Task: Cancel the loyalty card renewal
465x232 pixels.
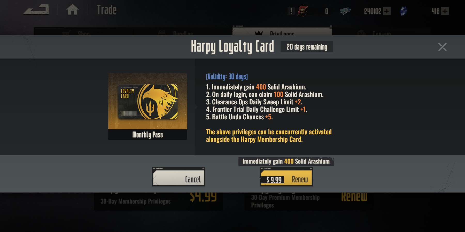Action: pos(179,177)
